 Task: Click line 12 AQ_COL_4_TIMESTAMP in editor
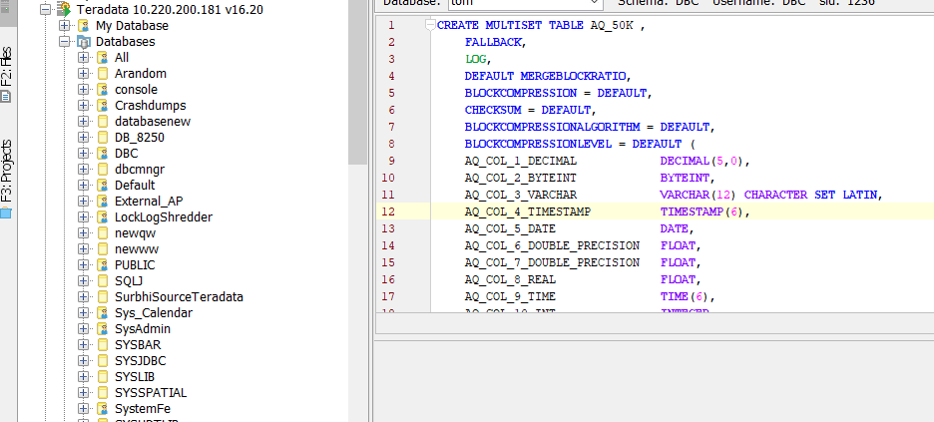(x=527, y=212)
